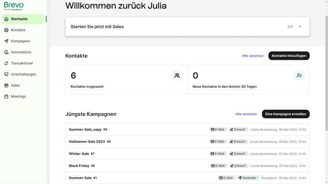The height and width of the screenshot is (184, 328).
Task: Click the Transaktional arrows icon
Action: click(x=6, y=63)
